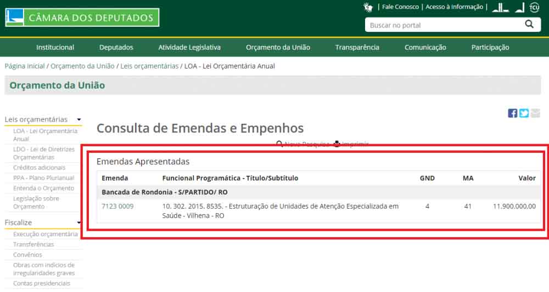
Task: Click the Fale Conosco link
Action: pos(400,7)
